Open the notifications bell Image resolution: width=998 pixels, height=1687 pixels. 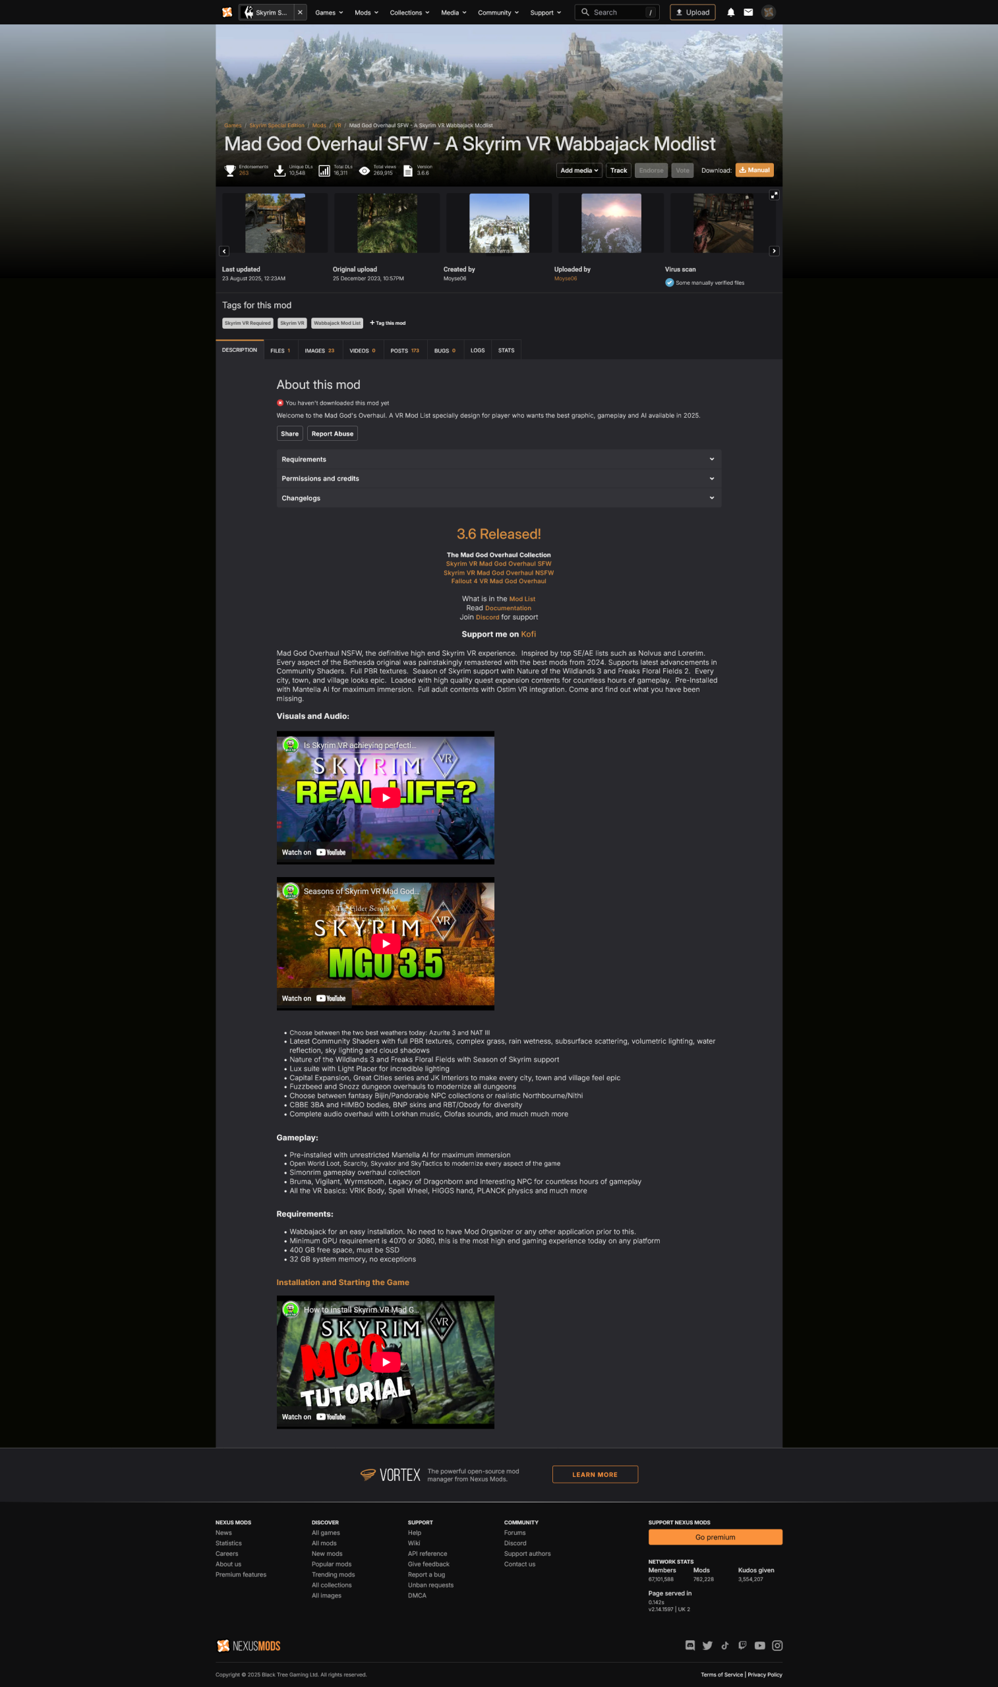coord(730,12)
